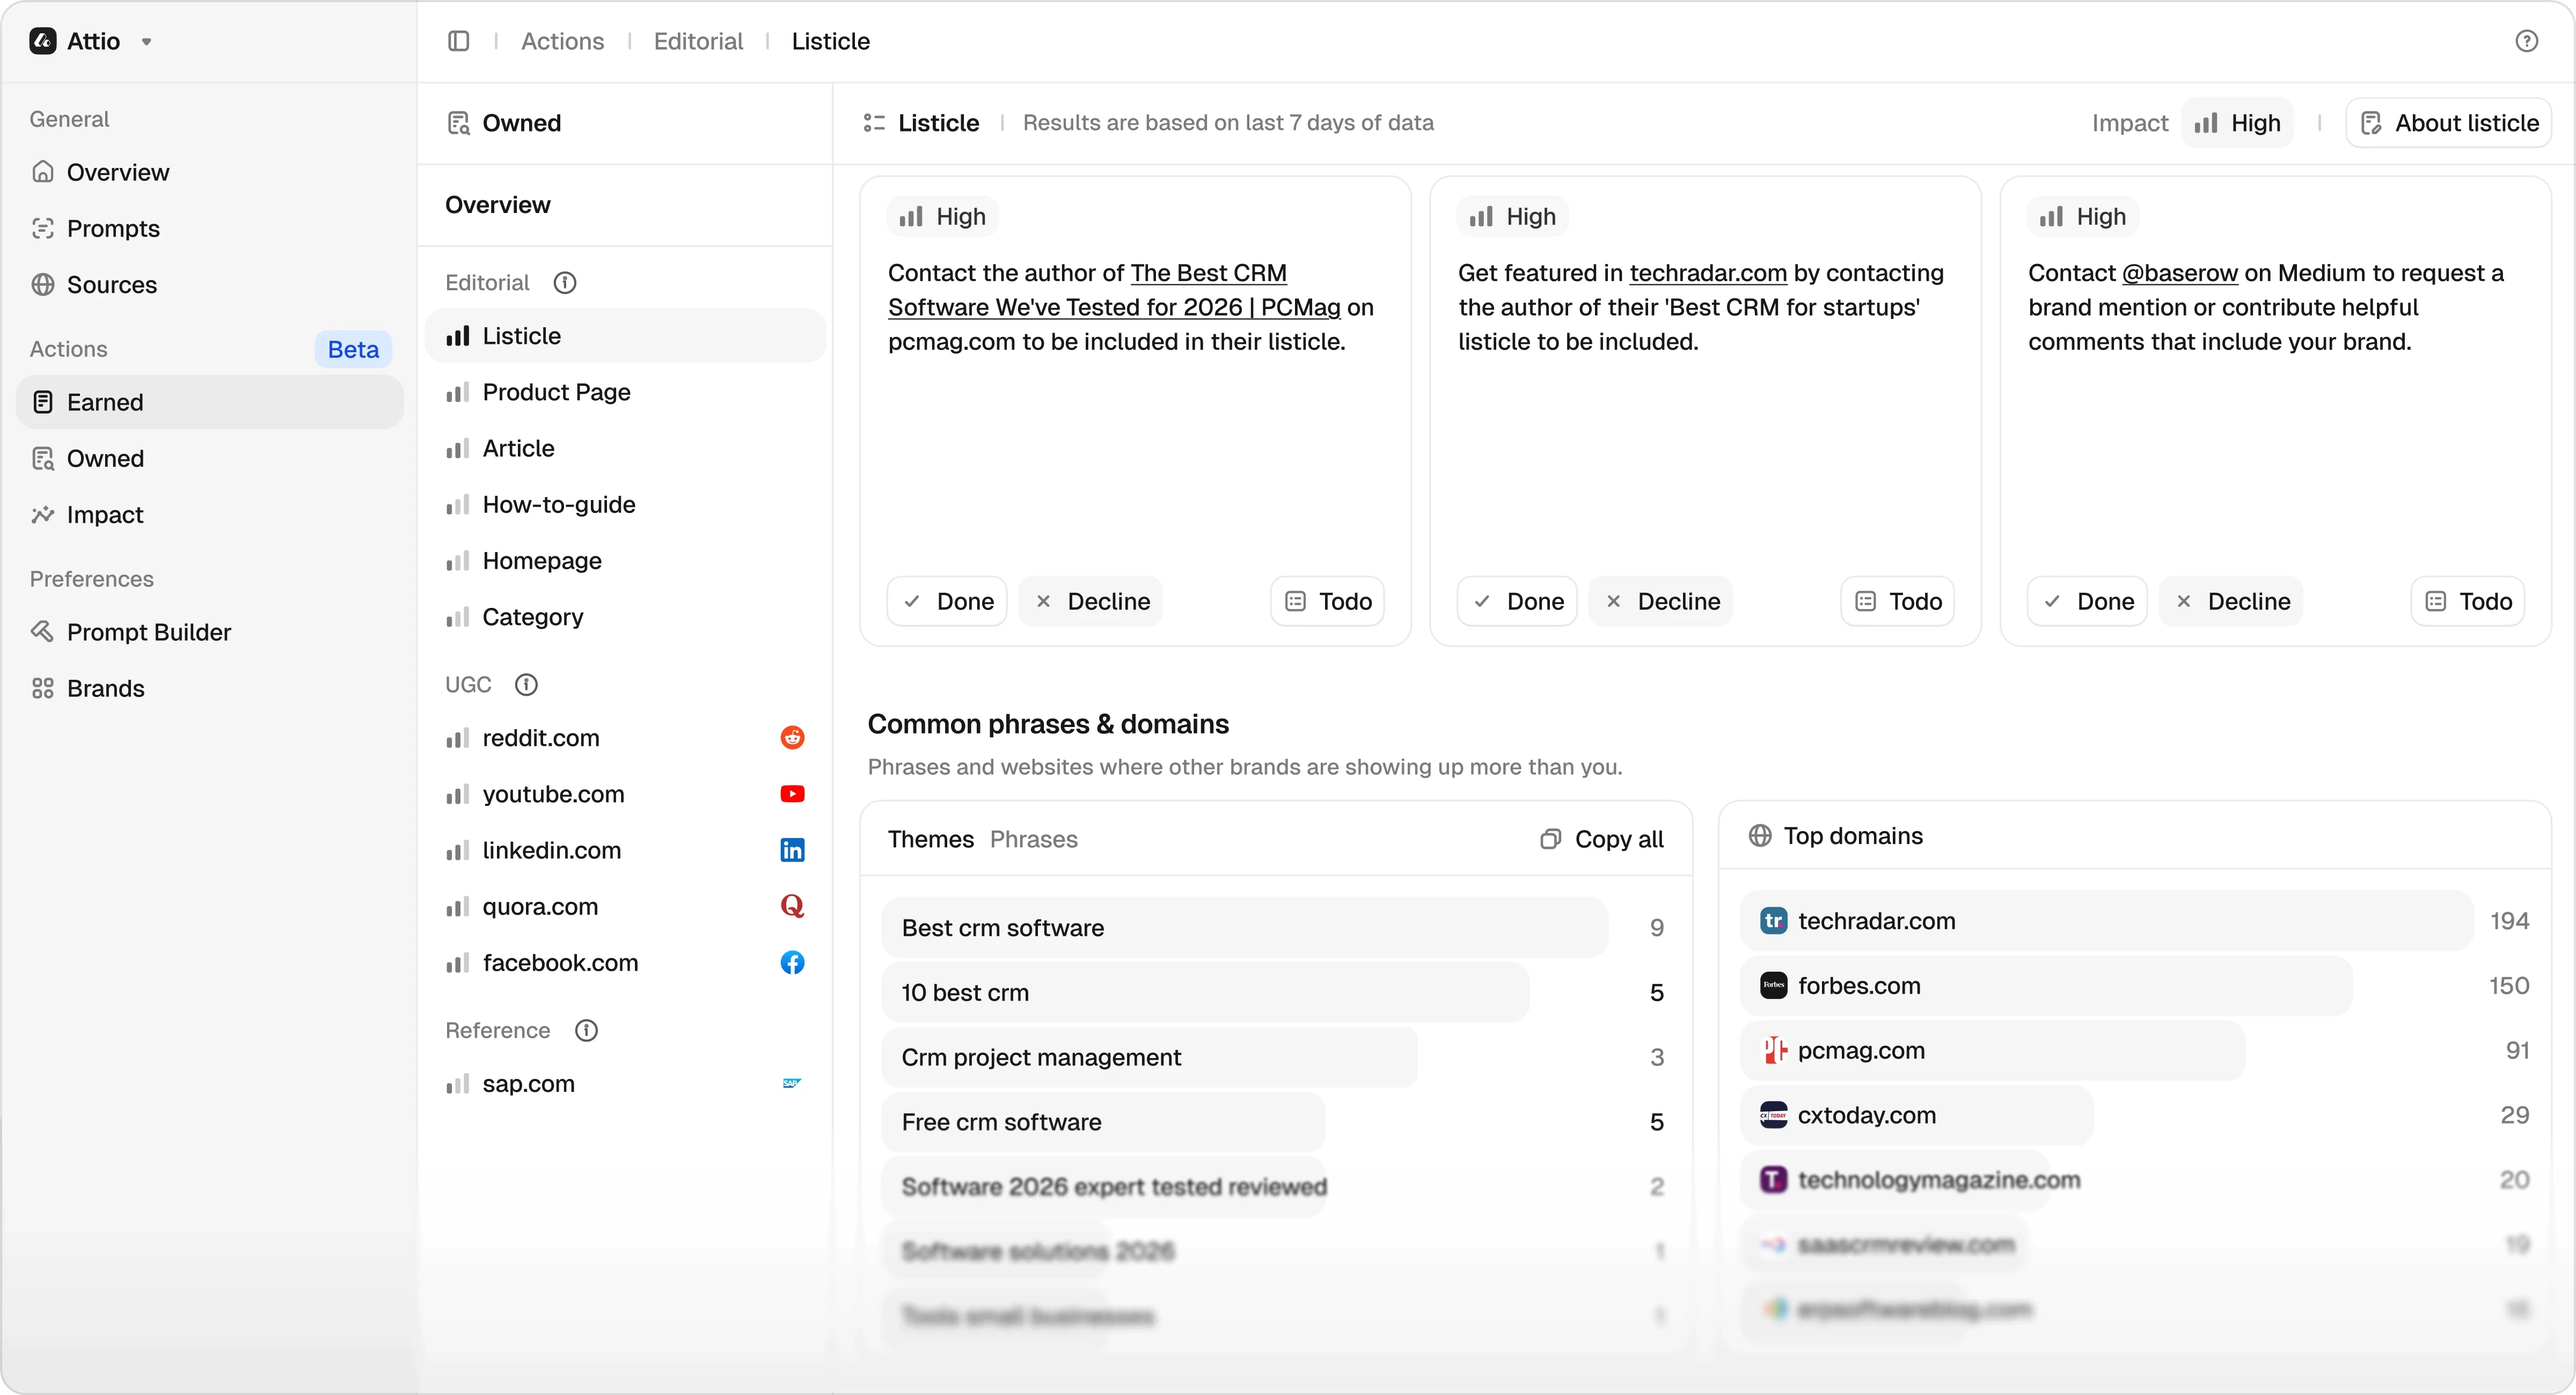Open reddit.com via its Reddit logo
The image size is (2576, 1395).
[792, 738]
